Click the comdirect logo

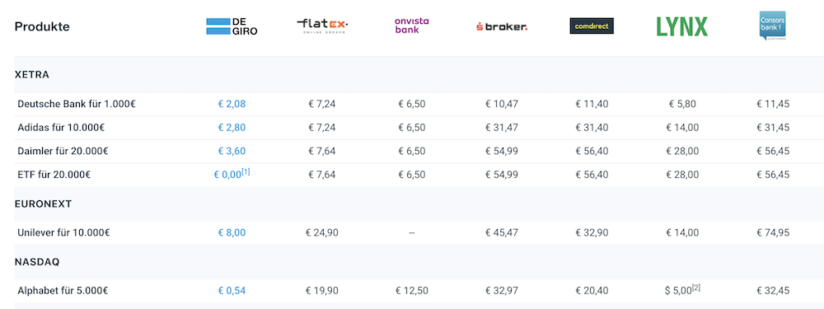(x=592, y=26)
